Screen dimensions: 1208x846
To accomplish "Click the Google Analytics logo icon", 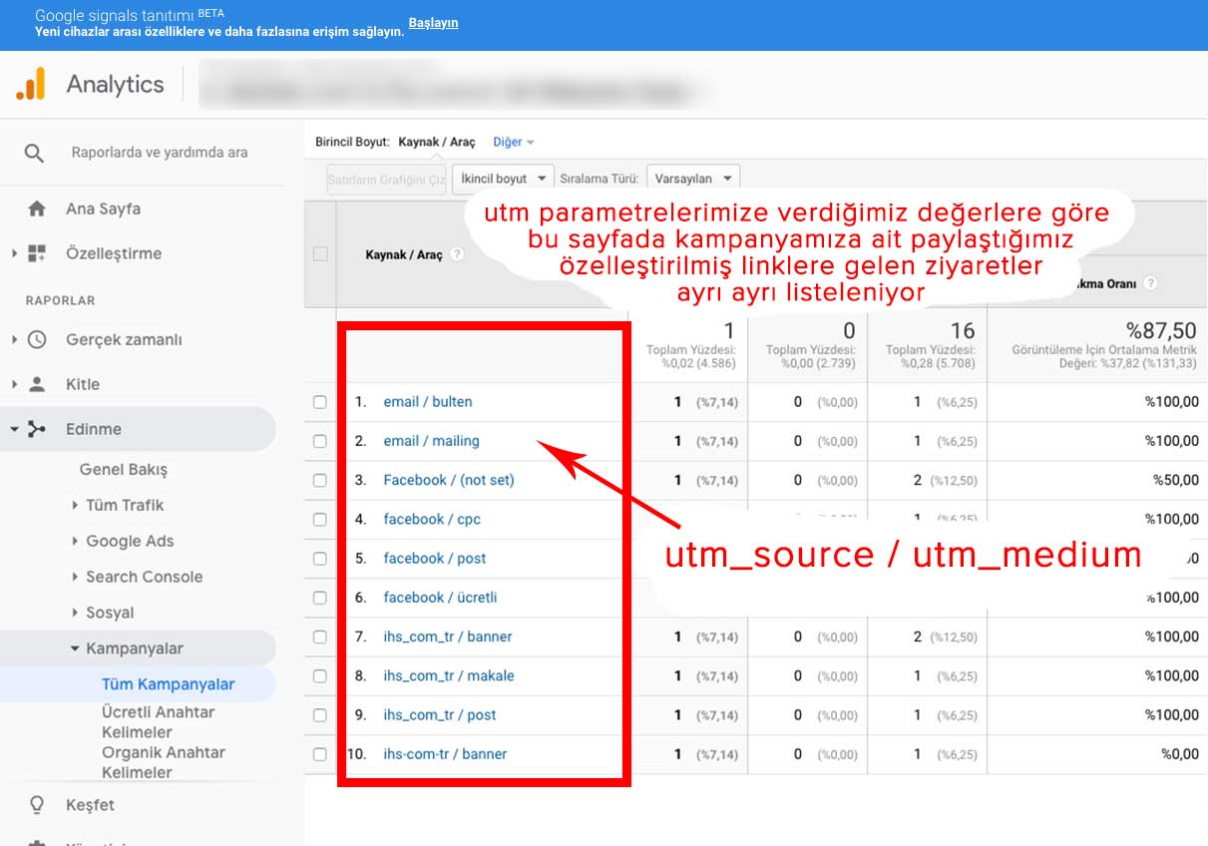I will click(x=31, y=84).
